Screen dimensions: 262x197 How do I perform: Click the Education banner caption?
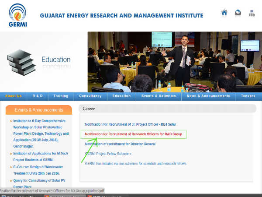pyautogui.click(x=56, y=60)
